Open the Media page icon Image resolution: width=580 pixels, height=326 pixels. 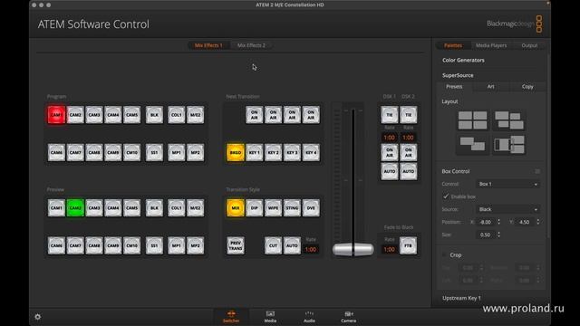270,317
